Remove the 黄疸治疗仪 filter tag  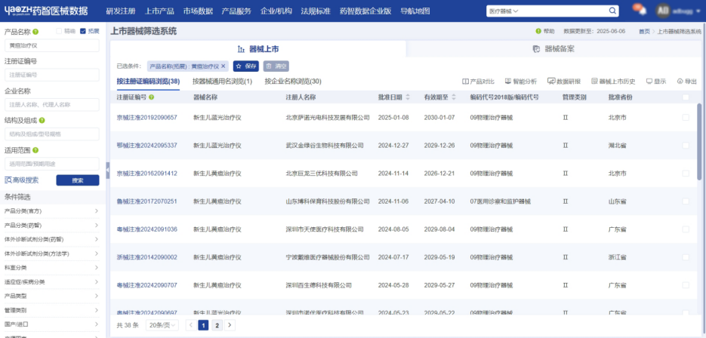224,66
